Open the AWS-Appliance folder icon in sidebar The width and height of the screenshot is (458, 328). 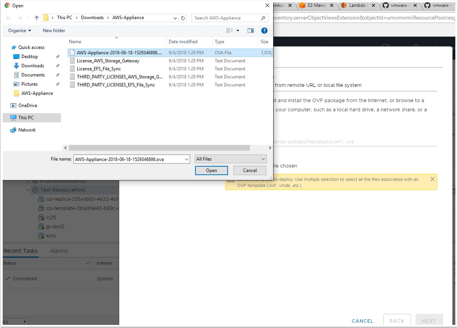click(17, 93)
